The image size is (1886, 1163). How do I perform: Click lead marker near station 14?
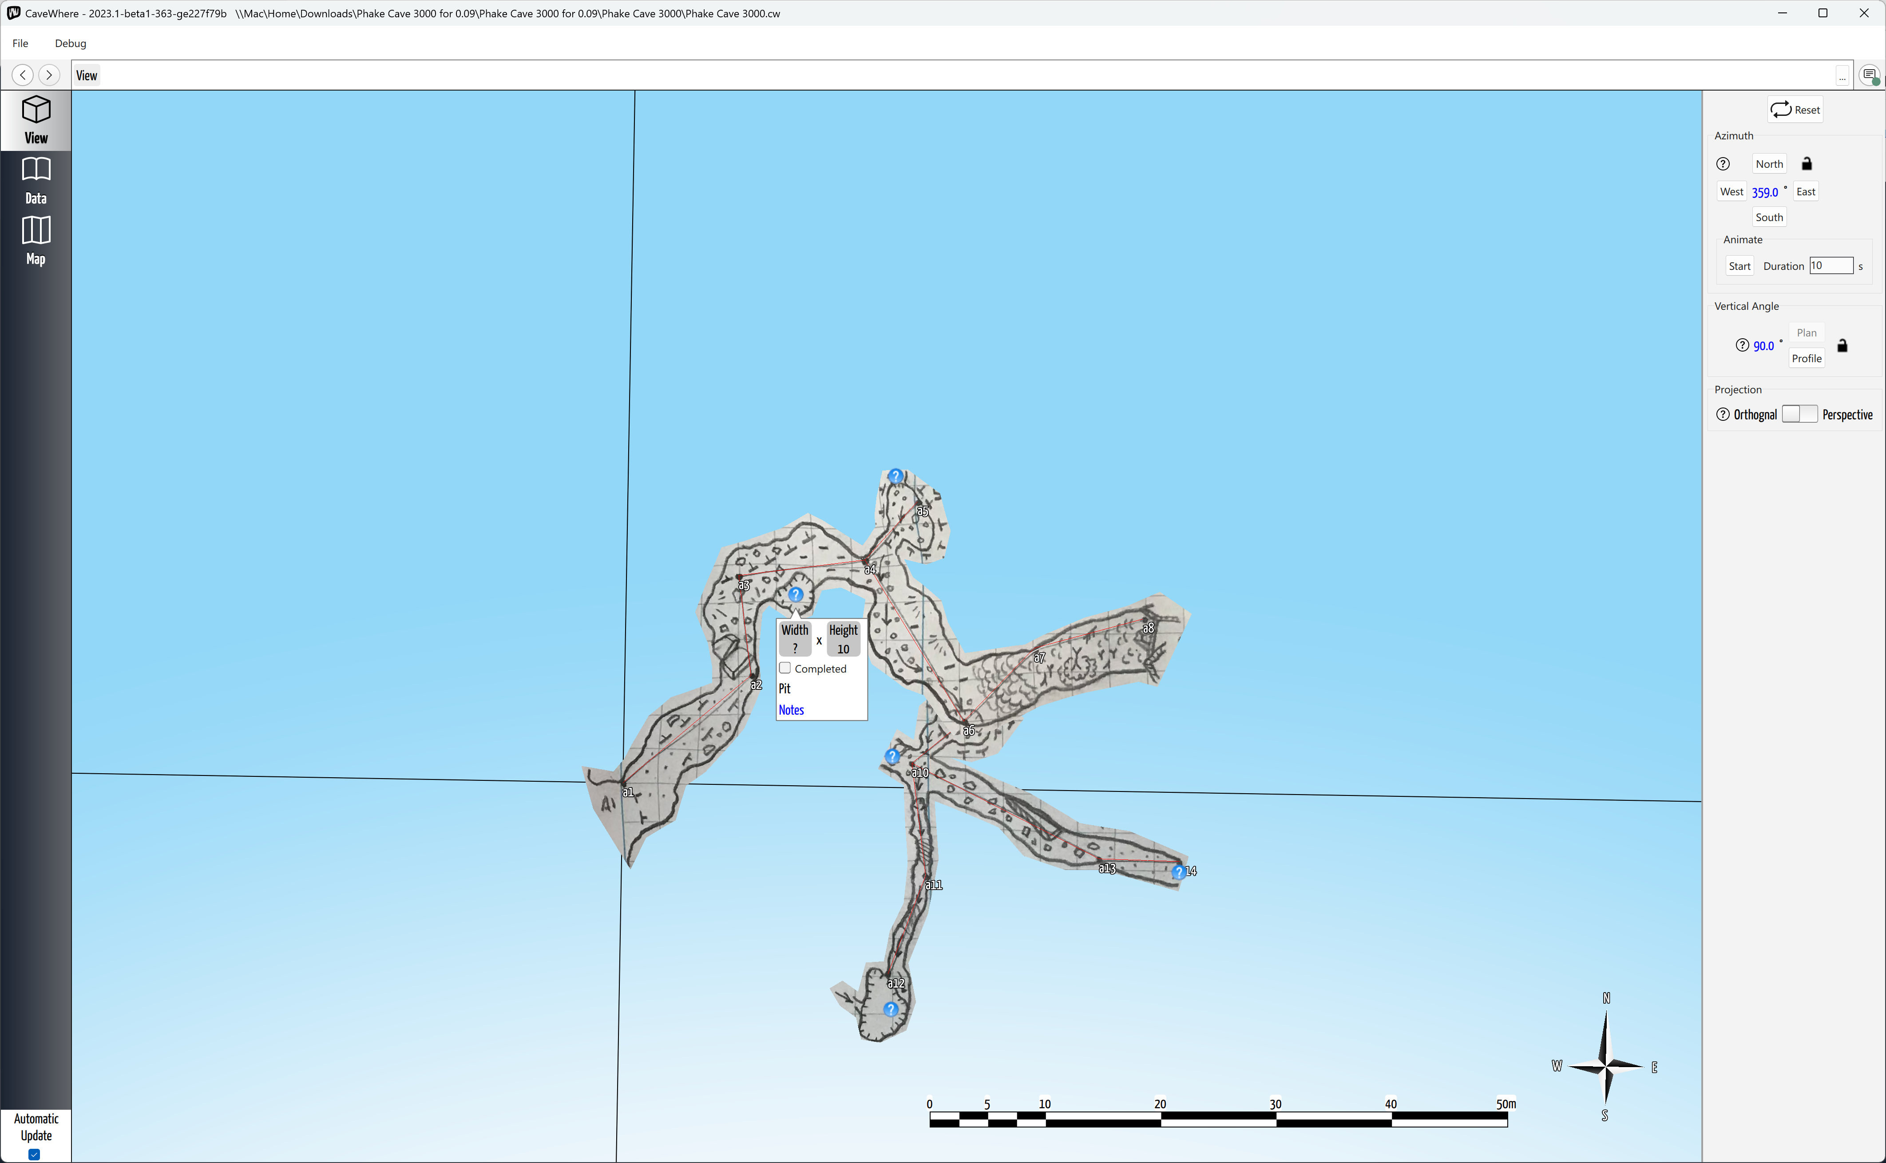point(1178,872)
